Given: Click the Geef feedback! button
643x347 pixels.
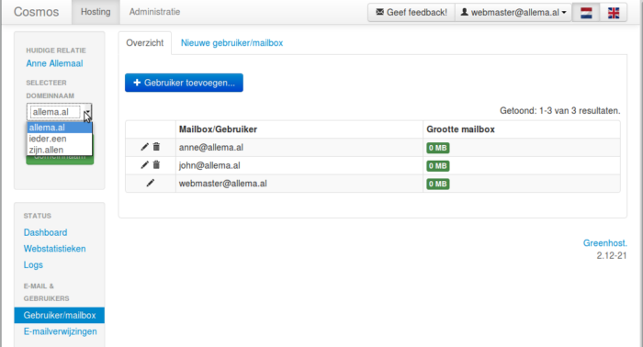Looking at the screenshot, I should point(412,13).
